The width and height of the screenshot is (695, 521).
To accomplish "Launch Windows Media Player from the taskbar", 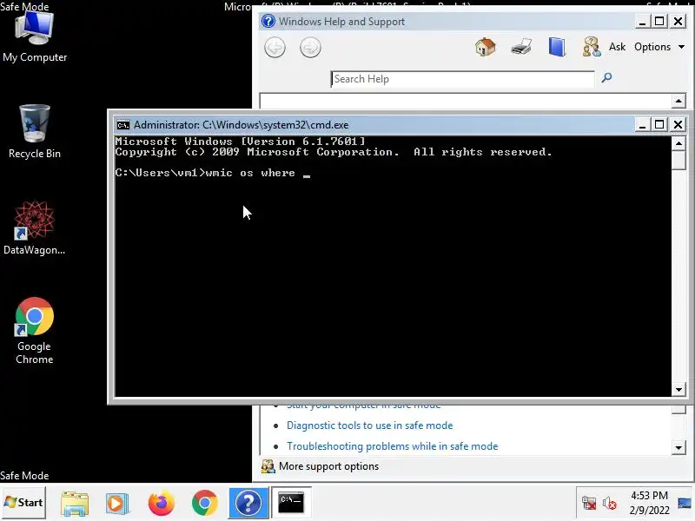I will 117,504.
